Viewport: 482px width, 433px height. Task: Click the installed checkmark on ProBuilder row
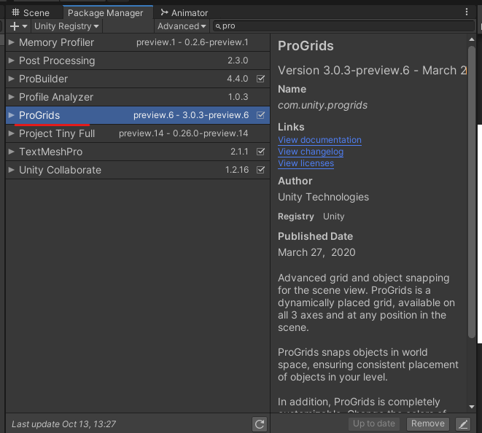click(x=261, y=79)
